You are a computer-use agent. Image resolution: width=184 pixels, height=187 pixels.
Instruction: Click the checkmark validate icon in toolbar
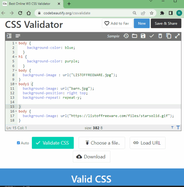[x=152, y=36]
